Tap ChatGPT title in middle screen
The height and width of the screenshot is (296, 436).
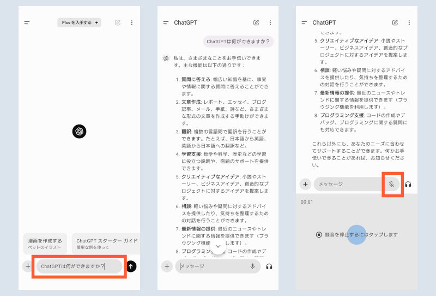click(x=185, y=22)
